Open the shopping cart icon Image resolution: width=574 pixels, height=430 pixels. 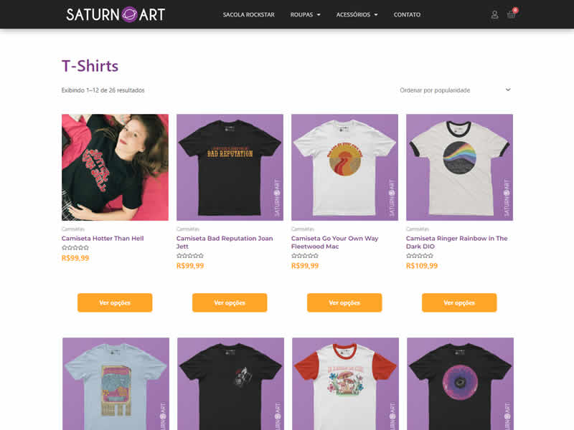pos(512,14)
